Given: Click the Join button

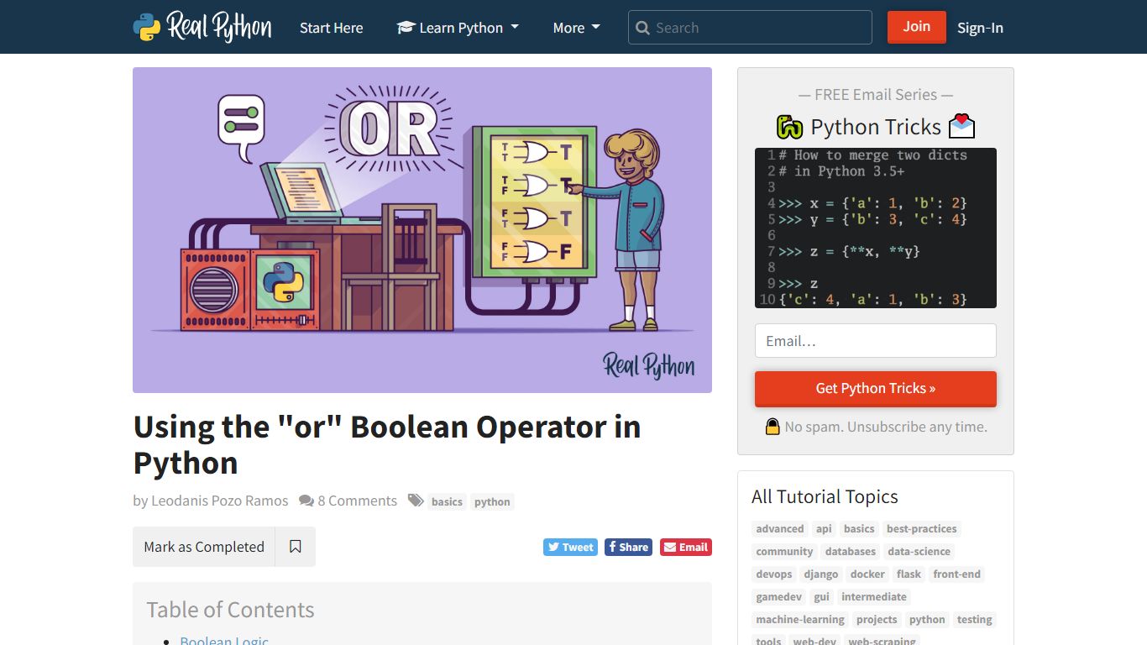Looking at the screenshot, I should coord(917,27).
